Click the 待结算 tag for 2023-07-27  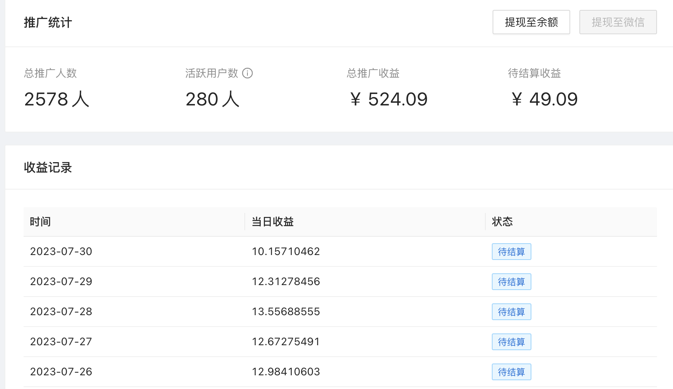click(511, 342)
